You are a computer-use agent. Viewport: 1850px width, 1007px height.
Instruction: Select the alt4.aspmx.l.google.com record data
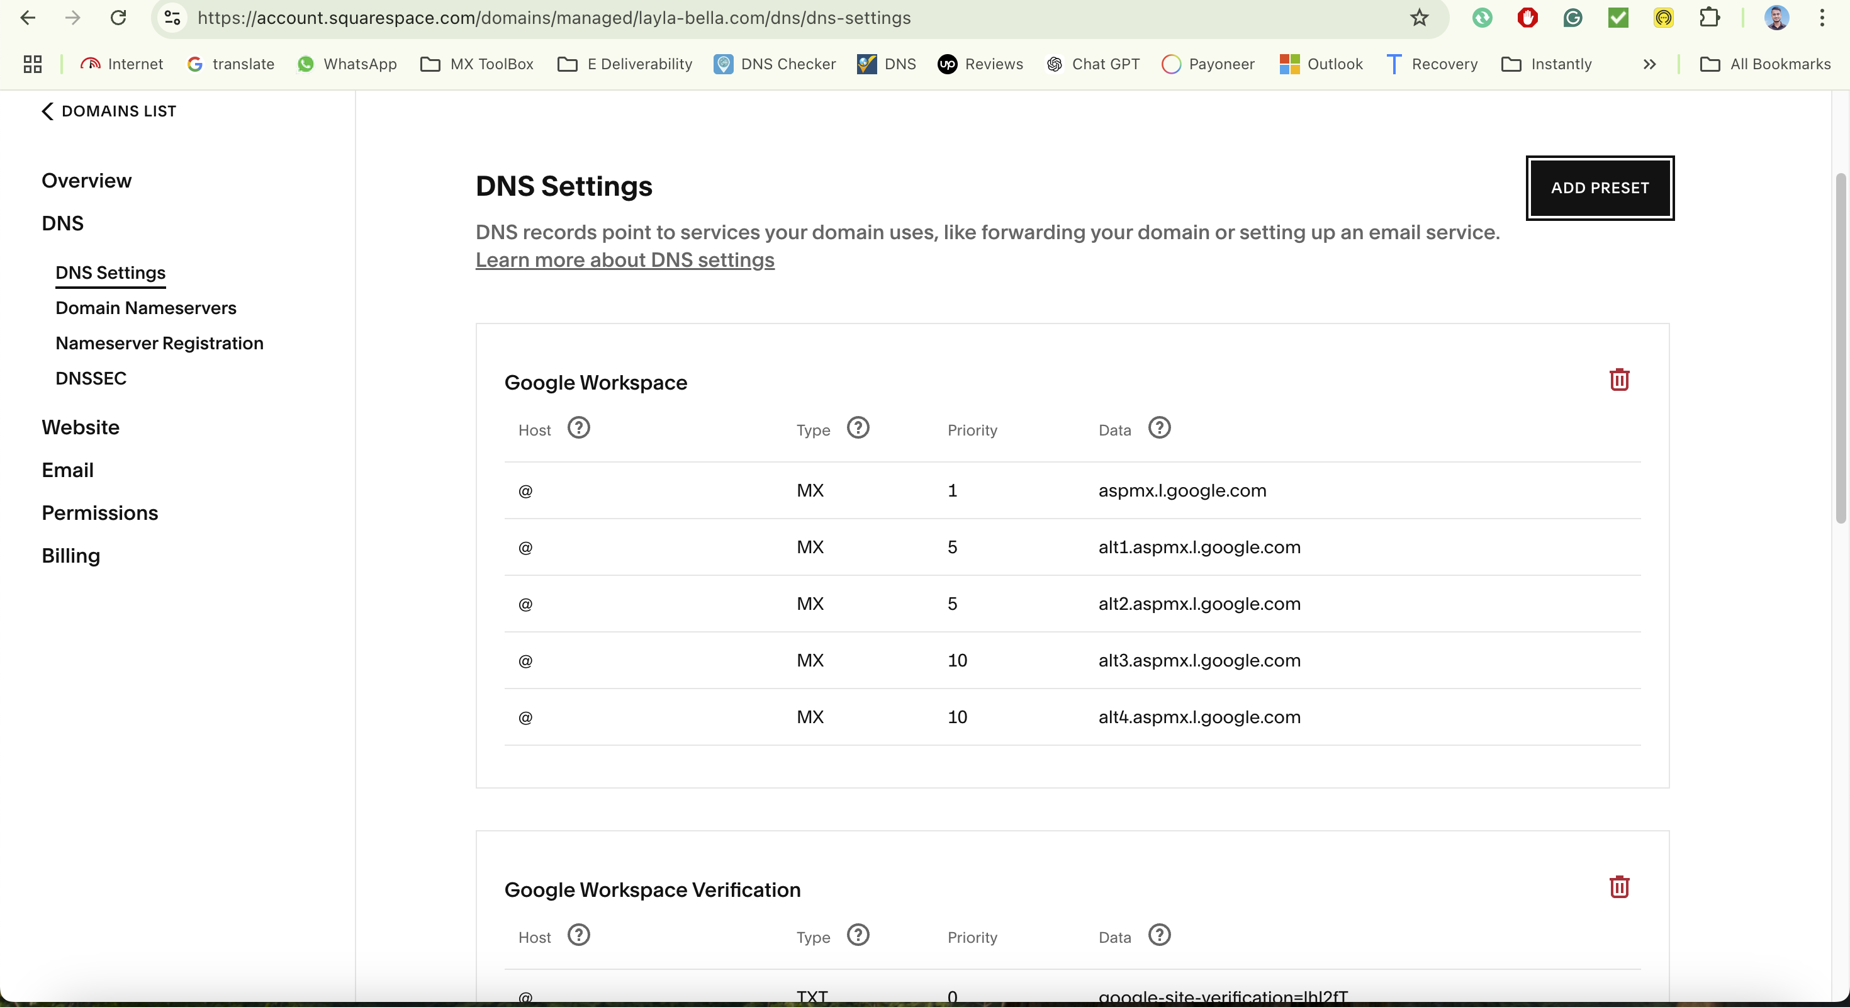tap(1199, 717)
